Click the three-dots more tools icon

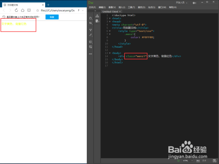coord(91,54)
